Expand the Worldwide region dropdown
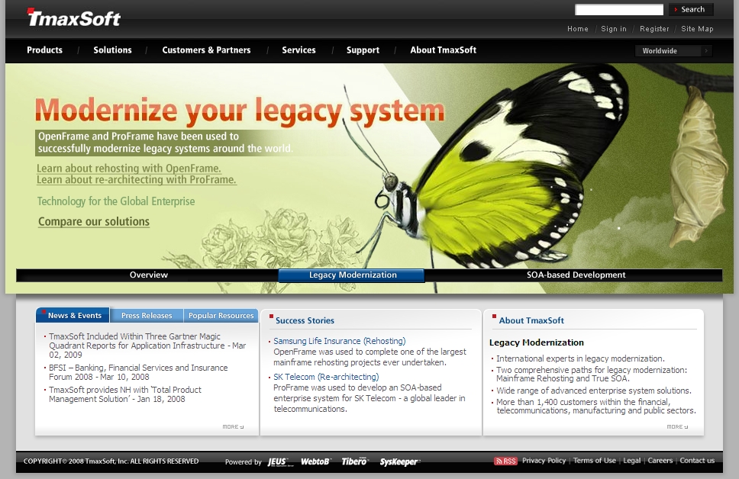The width and height of the screenshot is (739, 479). click(x=673, y=51)
